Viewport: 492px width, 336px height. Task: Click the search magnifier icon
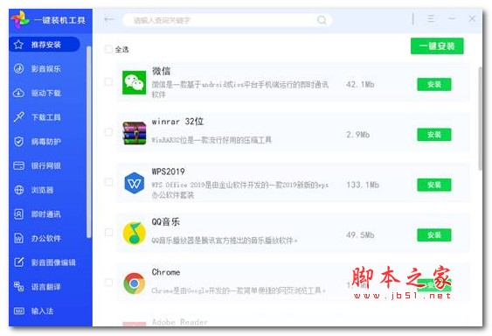(322, 20)
